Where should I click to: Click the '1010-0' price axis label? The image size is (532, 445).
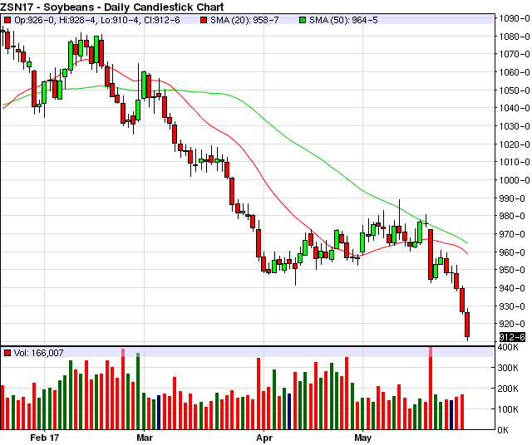(515, 162)
